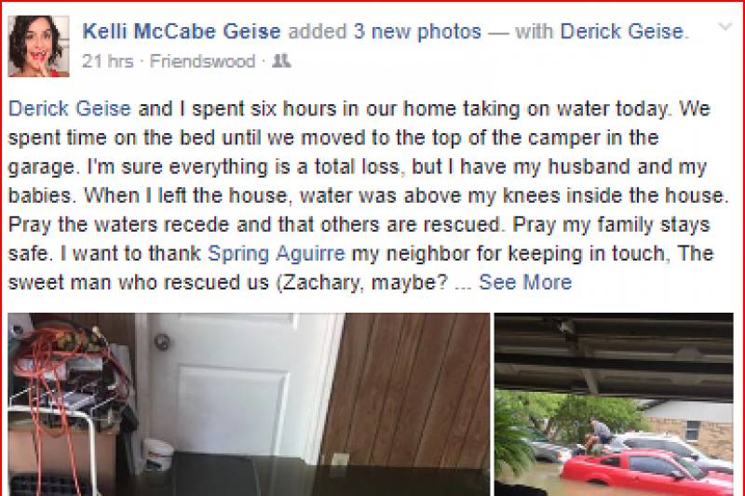Open the Friendswood location link
Screen dimensions: 745x496
(x=216, y=62)
